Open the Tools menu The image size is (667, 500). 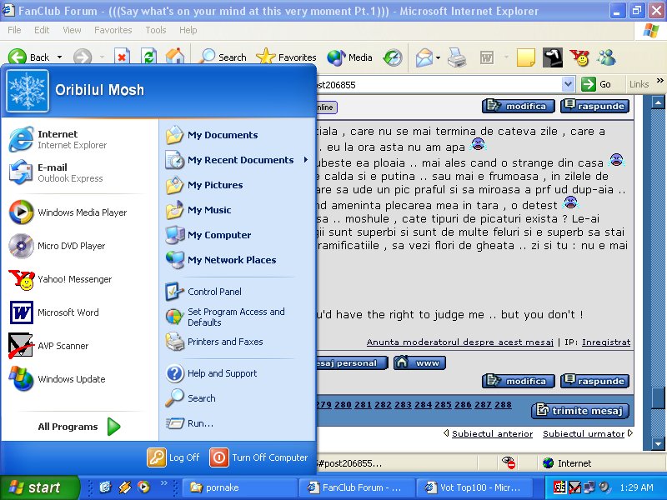(x=156, y=30)
